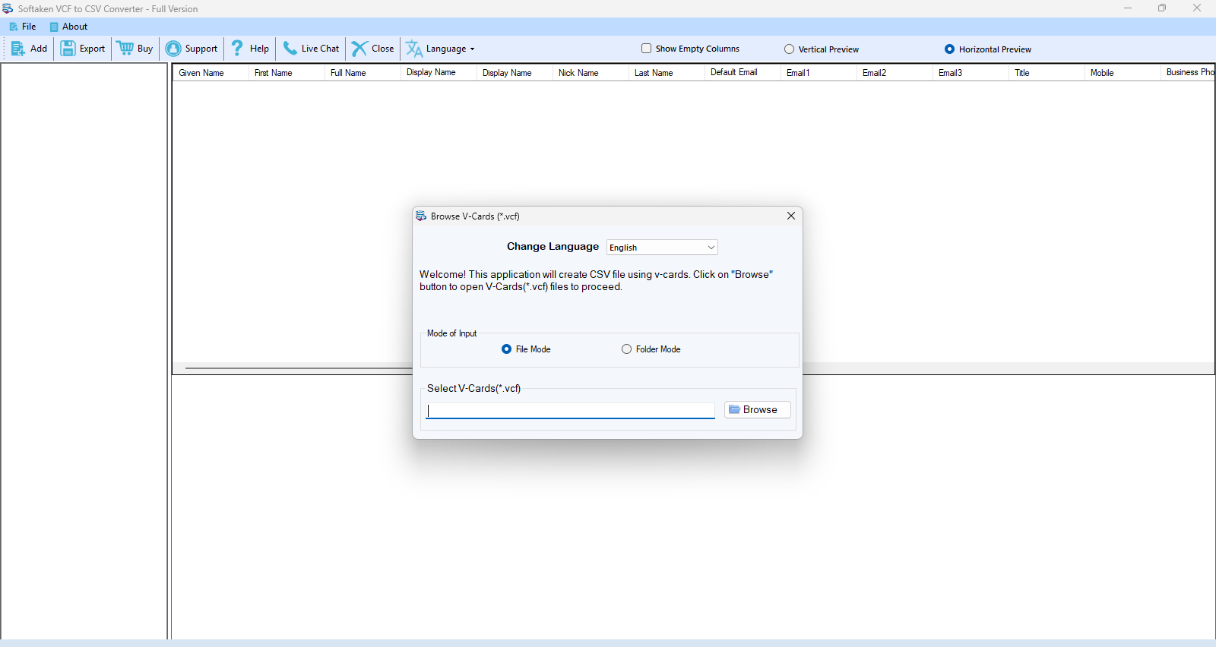Expand the Change Language dropdown
This screenshot has height=647, width=1216.
tap(711, 248)
